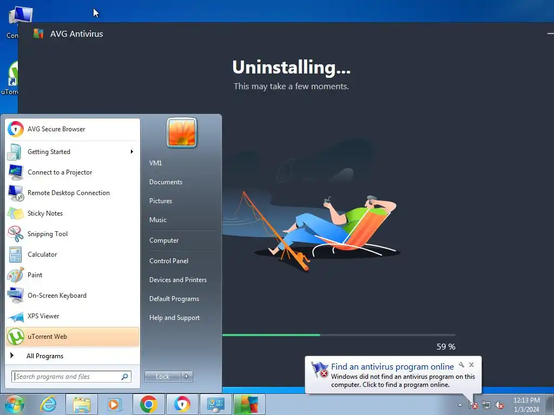Click the uninstall progress bar
The height and width of the screenshot is (415, 554).
coord(339,335)
